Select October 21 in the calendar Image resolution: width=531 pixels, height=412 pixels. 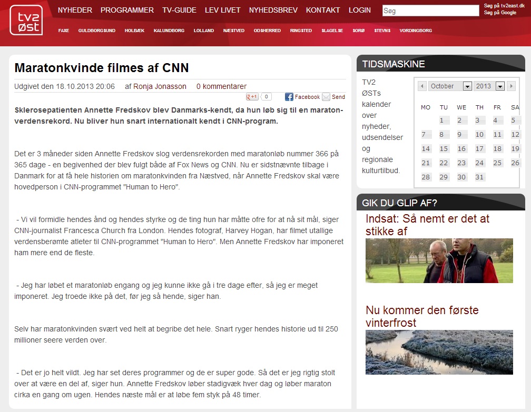point(426,163)
